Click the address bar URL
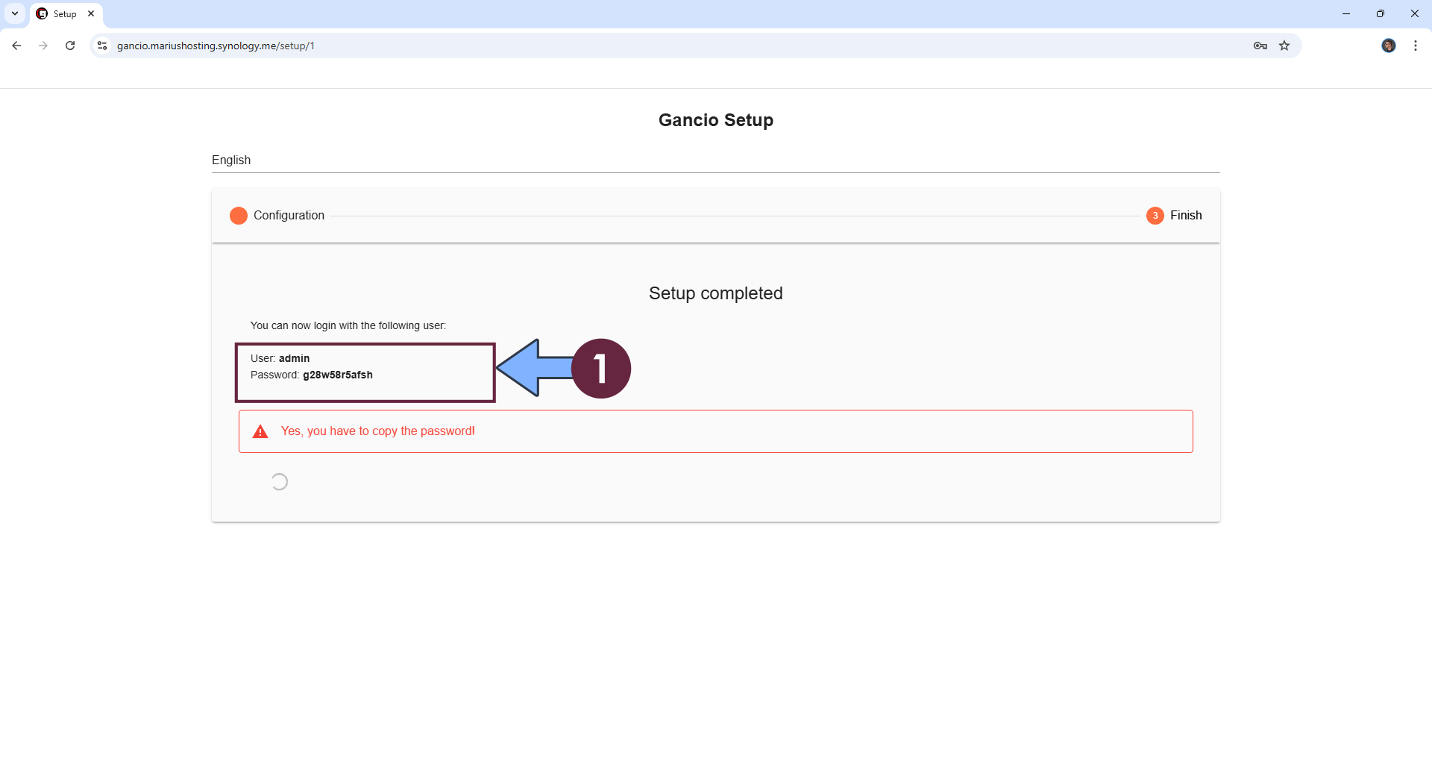Viewport: 1432px width, 762px height. point(216,46)
